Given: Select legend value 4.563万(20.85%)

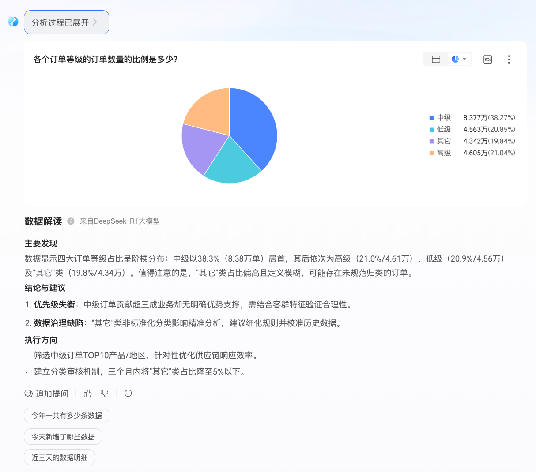Looking at the screenshot, I should [489, 130].
